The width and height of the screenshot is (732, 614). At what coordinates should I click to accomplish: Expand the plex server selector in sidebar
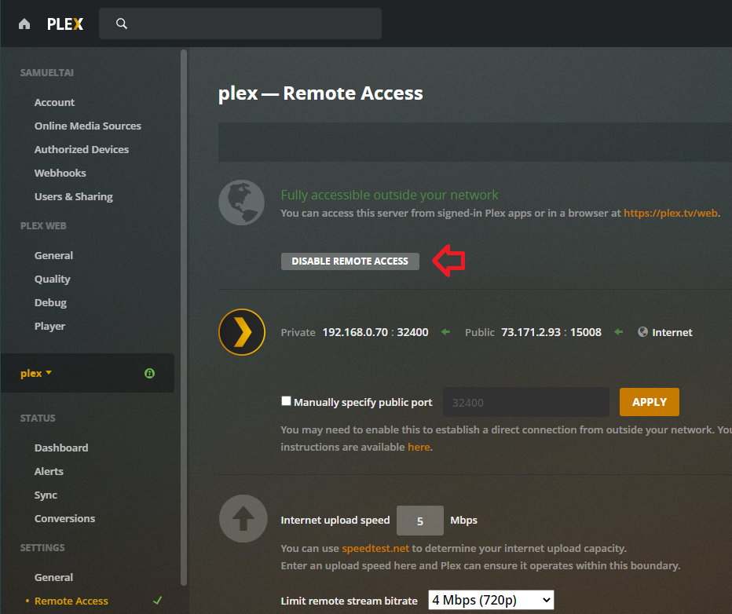(36, 373)
